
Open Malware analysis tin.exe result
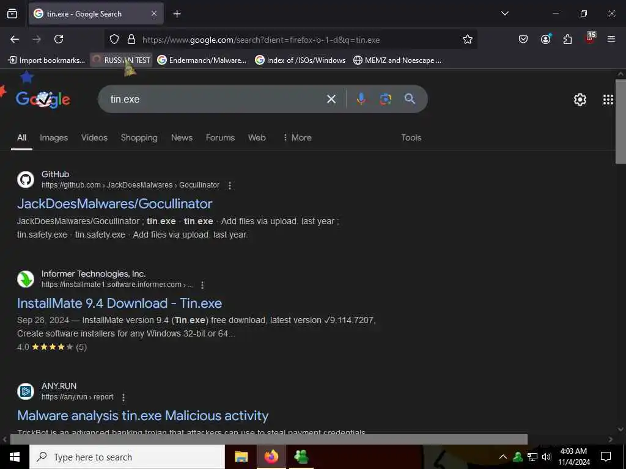click(142, 415)
